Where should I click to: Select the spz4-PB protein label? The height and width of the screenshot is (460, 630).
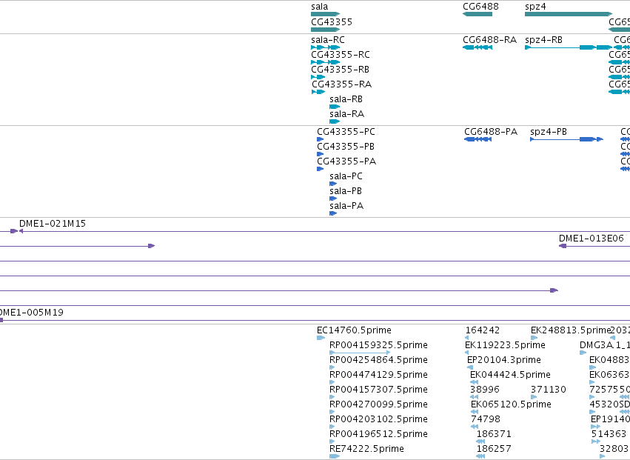click(x=549, y=132)
